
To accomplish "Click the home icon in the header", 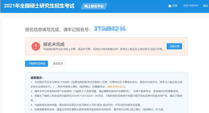I will point(169,6).
